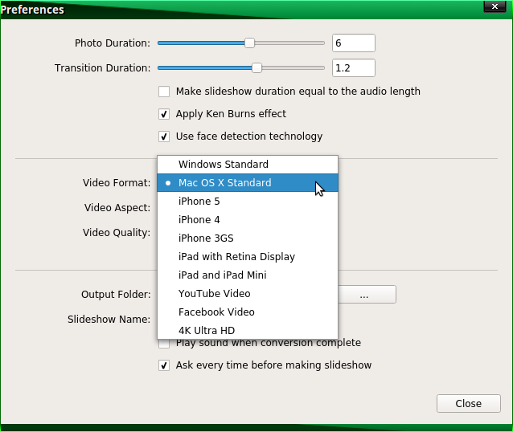Choose Mac OS X Standard format

[248, 182]
